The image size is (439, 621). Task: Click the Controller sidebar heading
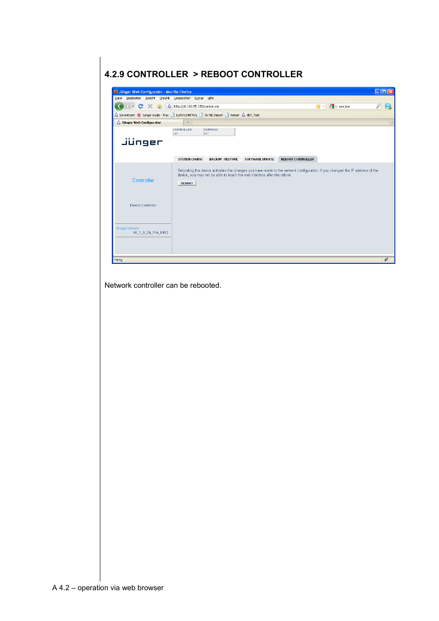coord(143,180)
